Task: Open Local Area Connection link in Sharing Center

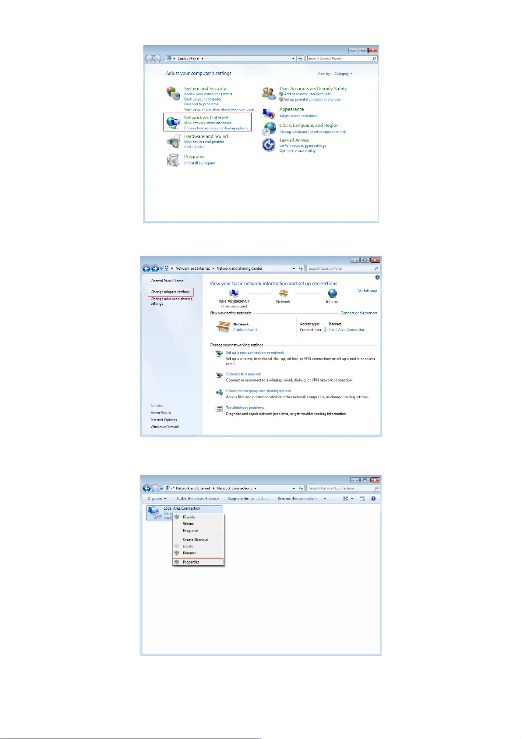Action: (x=347, y=330)
